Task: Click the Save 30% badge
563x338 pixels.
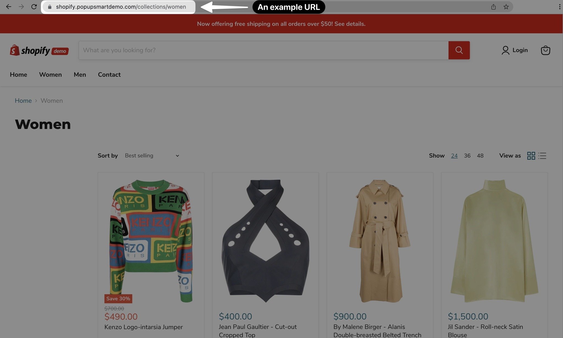Action: point(118,299)
